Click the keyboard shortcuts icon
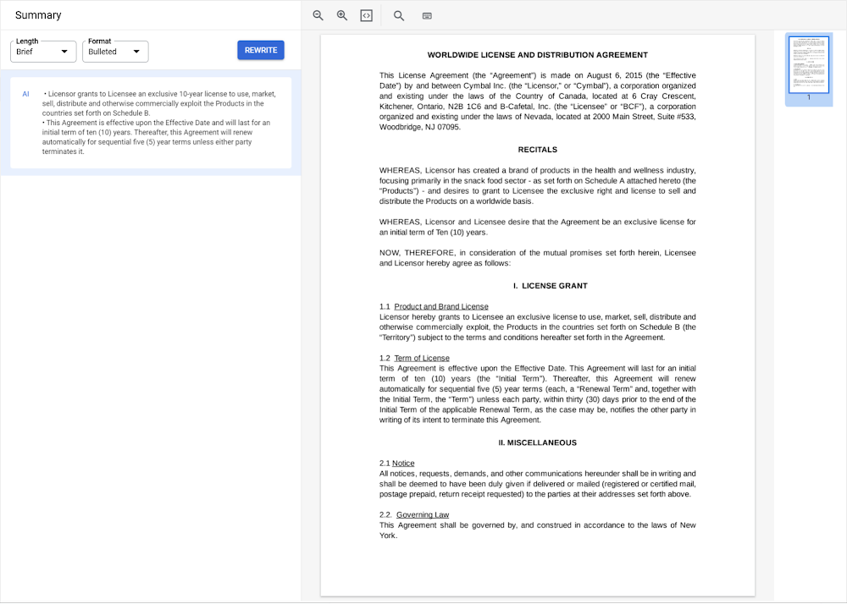 tap(427, 15)
